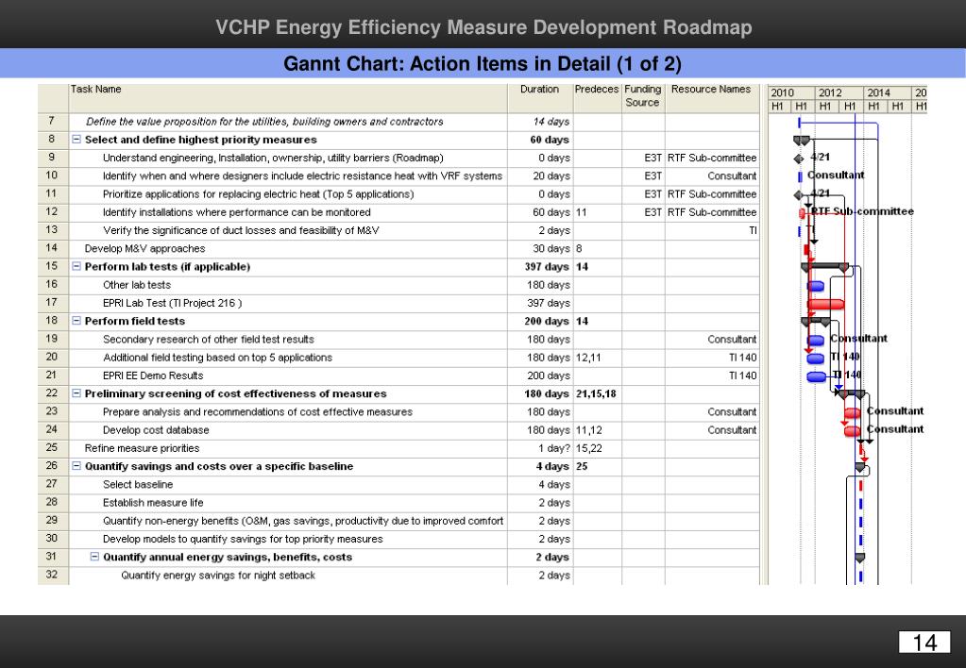Click the Funding Source column header
The width and height of the screenshot is (966, 668).
643,98
